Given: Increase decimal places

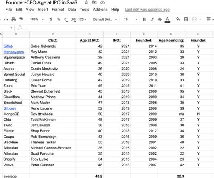Looking at the screenshot, I should pos(73,19).
